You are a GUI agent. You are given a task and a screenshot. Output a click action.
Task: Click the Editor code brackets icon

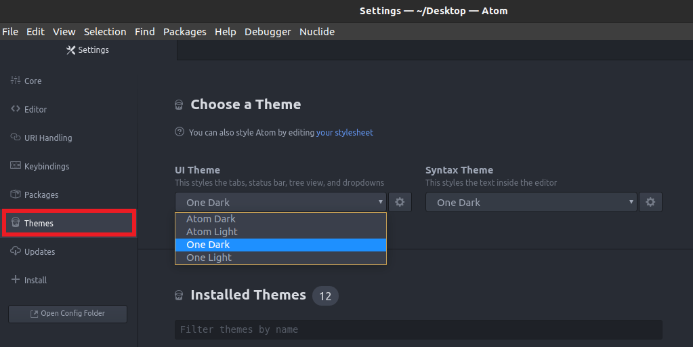coord(16,109)
